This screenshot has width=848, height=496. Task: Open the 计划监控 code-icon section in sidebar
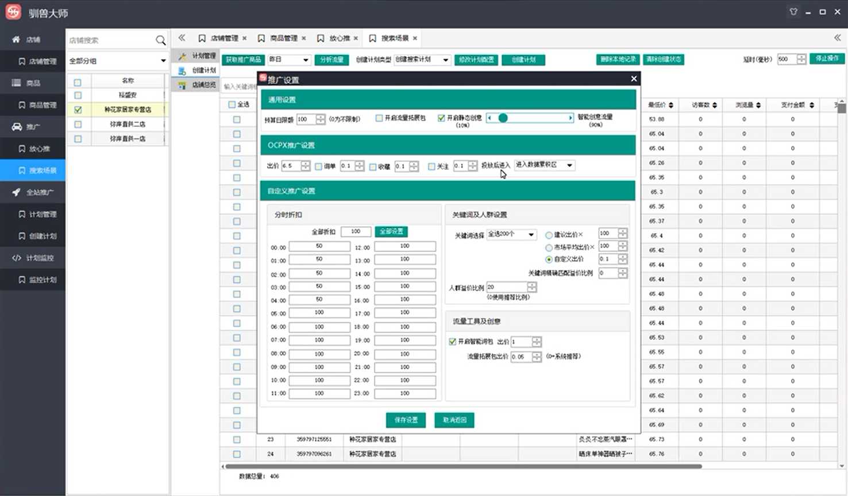(x=33, y=258)
